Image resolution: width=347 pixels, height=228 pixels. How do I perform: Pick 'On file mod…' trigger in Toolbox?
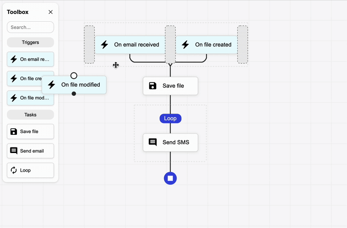point(30,98)
